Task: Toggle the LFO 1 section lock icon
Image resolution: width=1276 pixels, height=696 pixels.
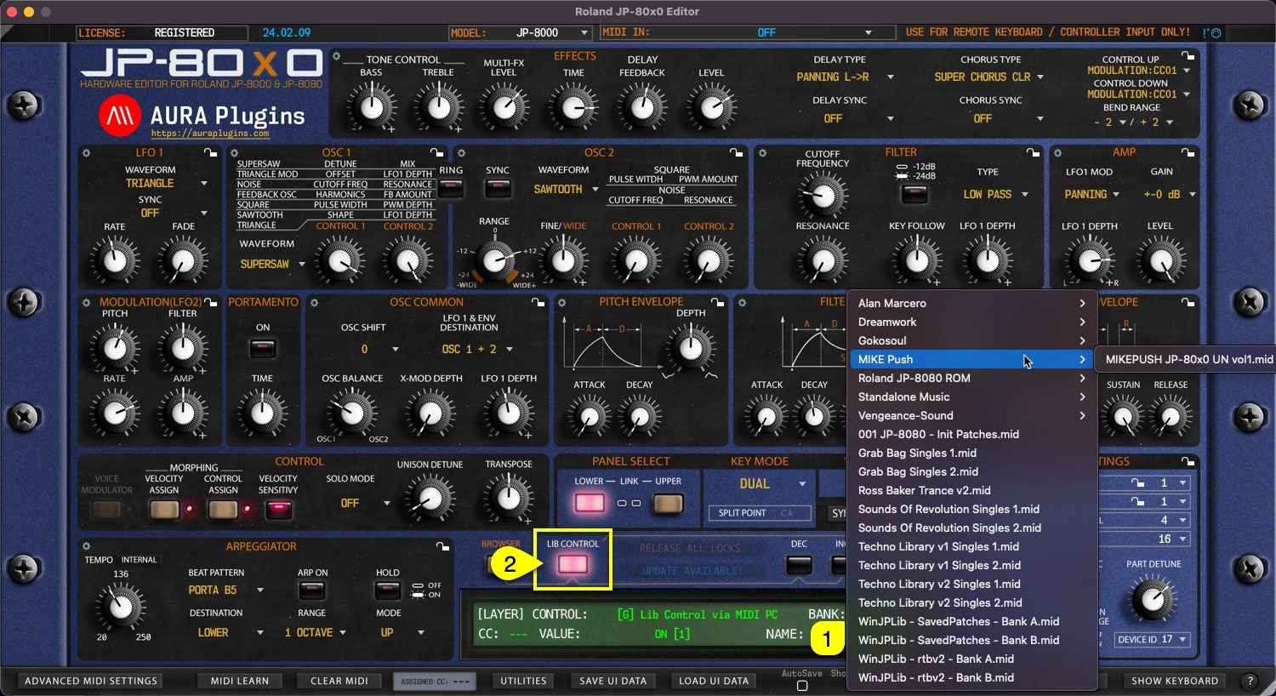Action: tap(210, 153)
